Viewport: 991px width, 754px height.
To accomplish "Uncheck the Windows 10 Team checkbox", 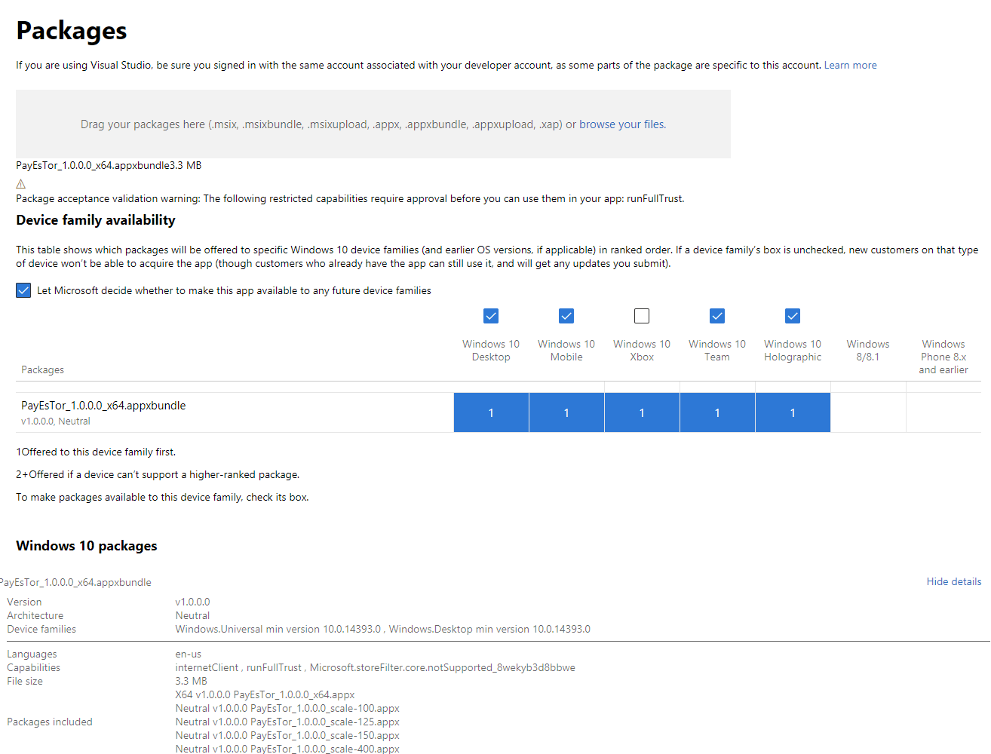I will (717, 316).
